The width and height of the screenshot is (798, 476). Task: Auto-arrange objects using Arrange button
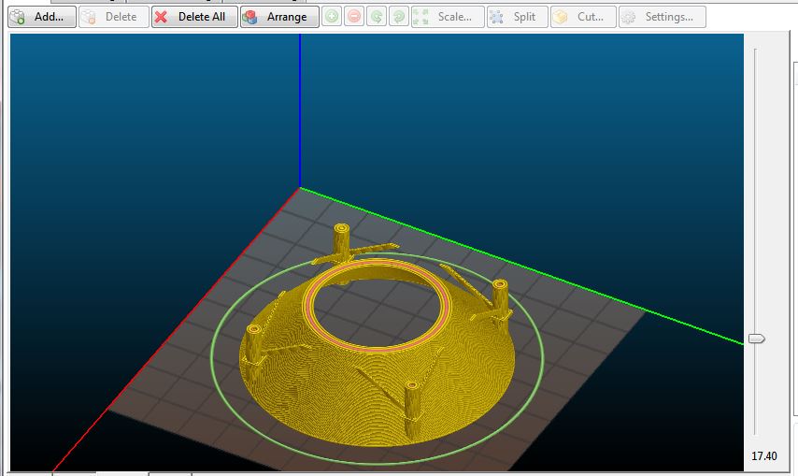[x=279, y=17]
